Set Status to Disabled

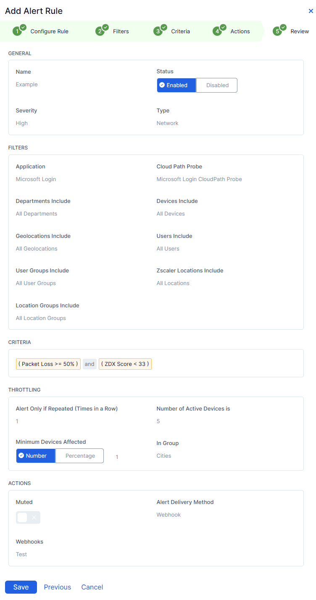coord(217,85)
